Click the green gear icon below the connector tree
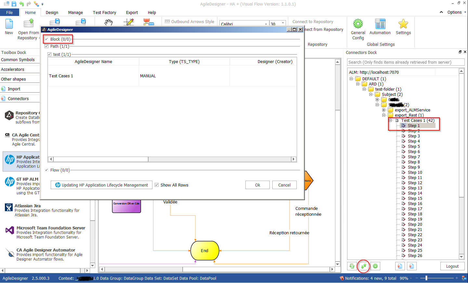468x283 pixels. click(375, 266)
